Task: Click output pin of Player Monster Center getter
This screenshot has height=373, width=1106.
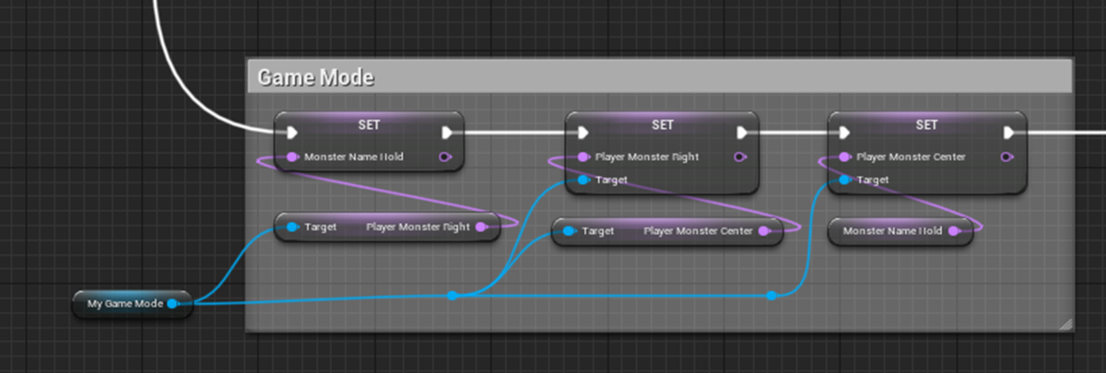Action: tap(764, 231)
